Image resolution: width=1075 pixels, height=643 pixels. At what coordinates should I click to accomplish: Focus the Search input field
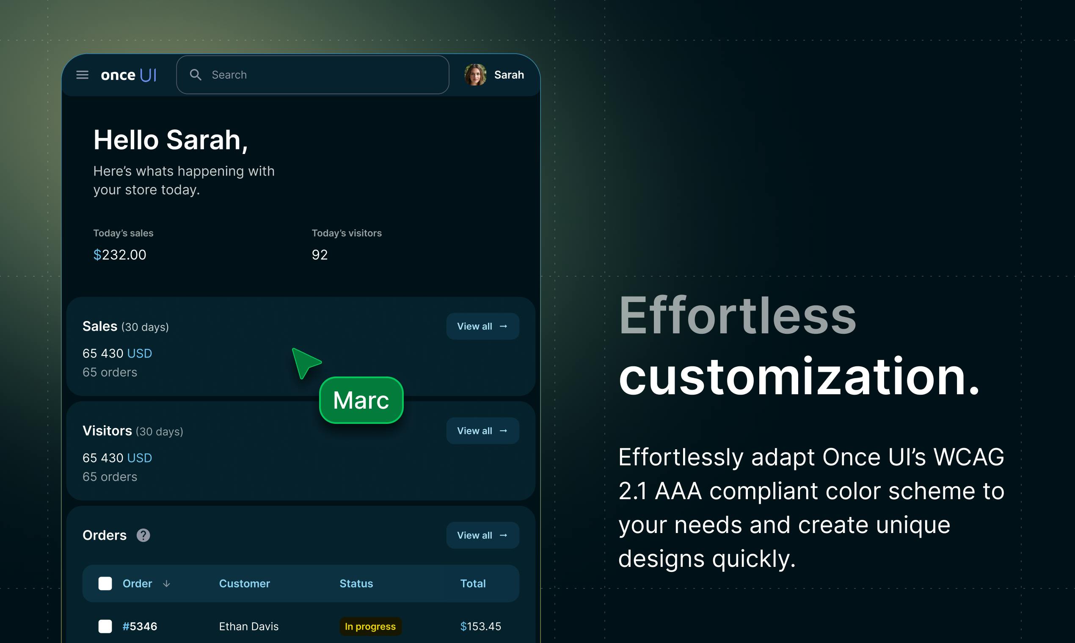coord(312,75)
